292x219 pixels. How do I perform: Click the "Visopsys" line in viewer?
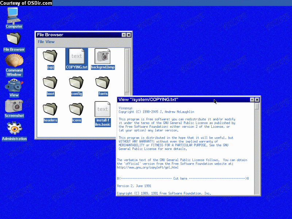(x=126, y=108)
